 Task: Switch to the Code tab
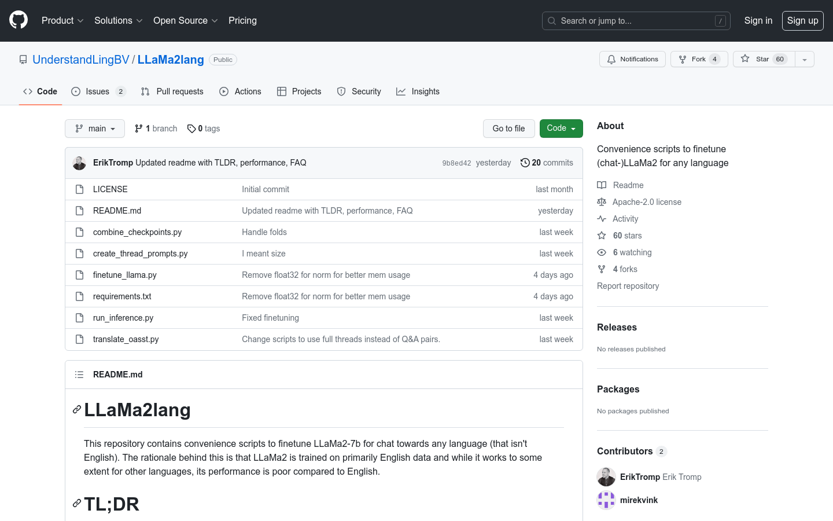[x=40, y=91]
